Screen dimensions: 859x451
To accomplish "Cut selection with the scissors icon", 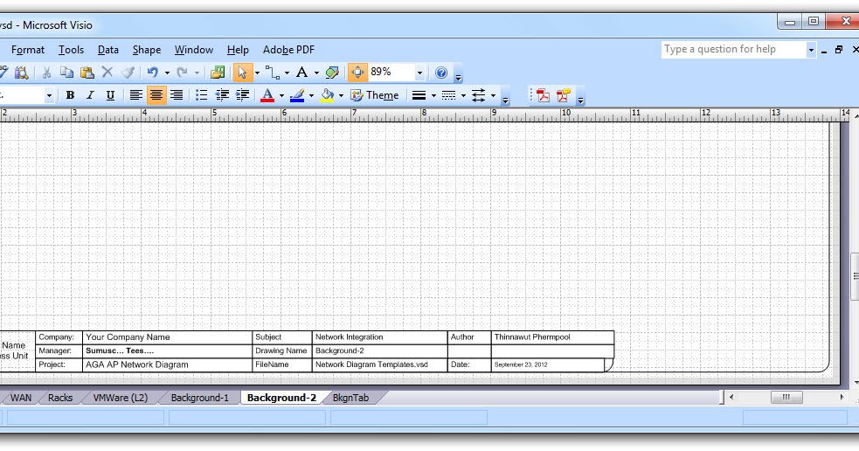I will pyautogui.click(x=47, y=73).
